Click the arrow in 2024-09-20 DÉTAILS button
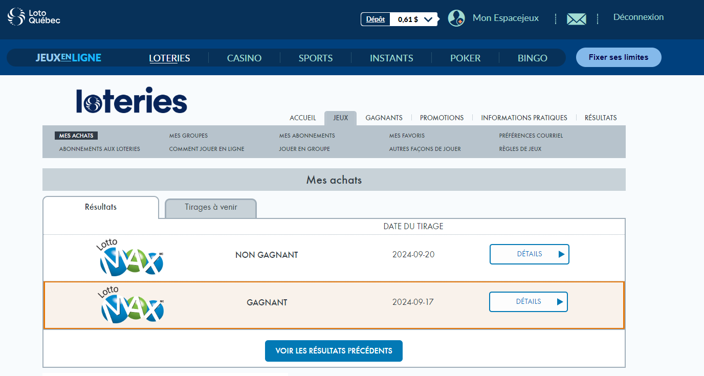Viewport: 704px width, 376px height. tap(561, 254)
